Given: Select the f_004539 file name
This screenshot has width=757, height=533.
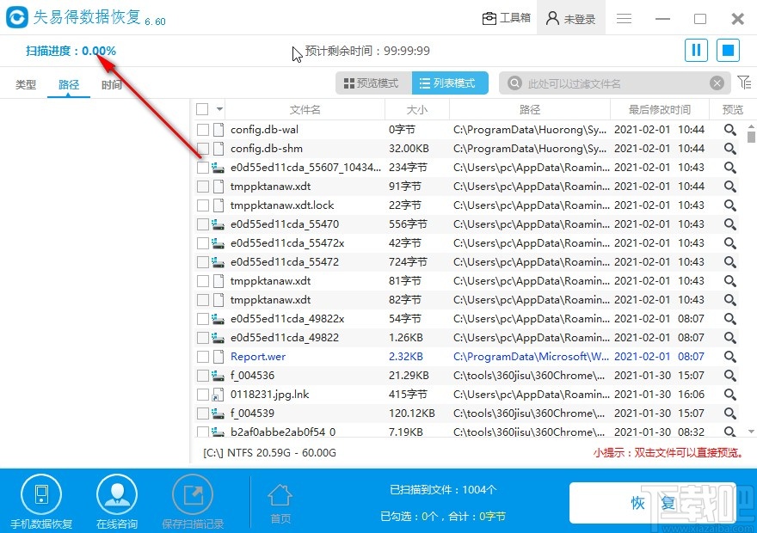Looking at the screenshot, I should tap(253, 414).
